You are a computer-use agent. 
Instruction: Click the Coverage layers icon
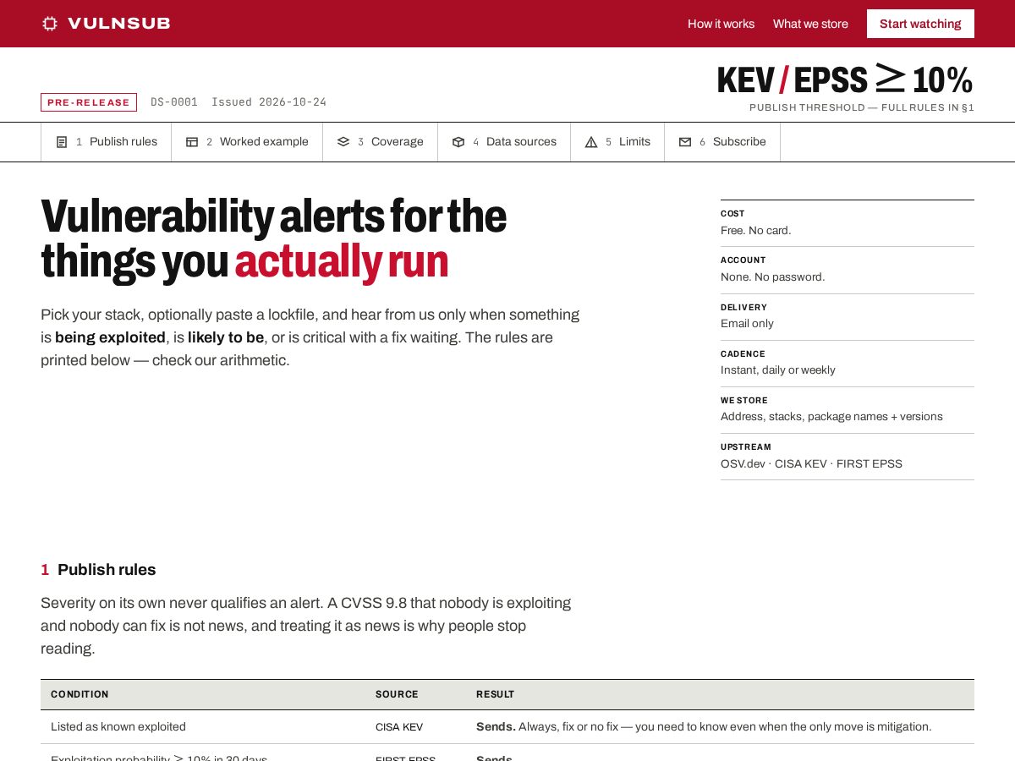(x=343, y=142)
